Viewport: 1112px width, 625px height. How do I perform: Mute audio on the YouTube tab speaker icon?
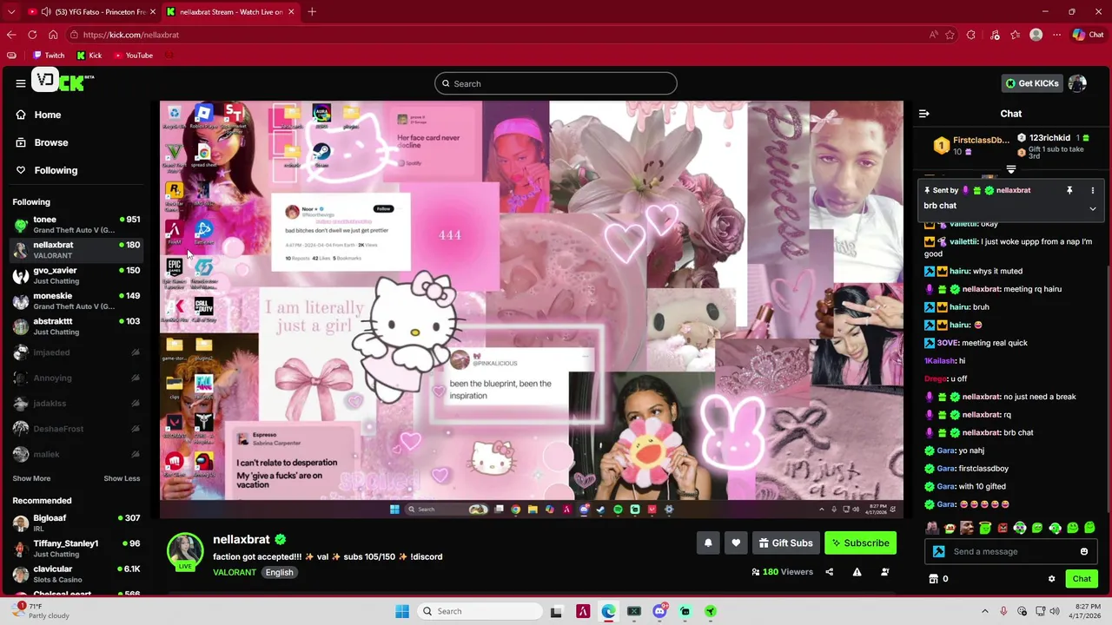[45, 12]
